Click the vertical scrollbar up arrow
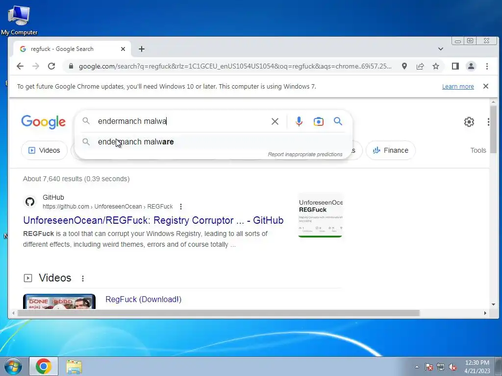This screenshot has width=502, height=376. (x=493, y=102)
